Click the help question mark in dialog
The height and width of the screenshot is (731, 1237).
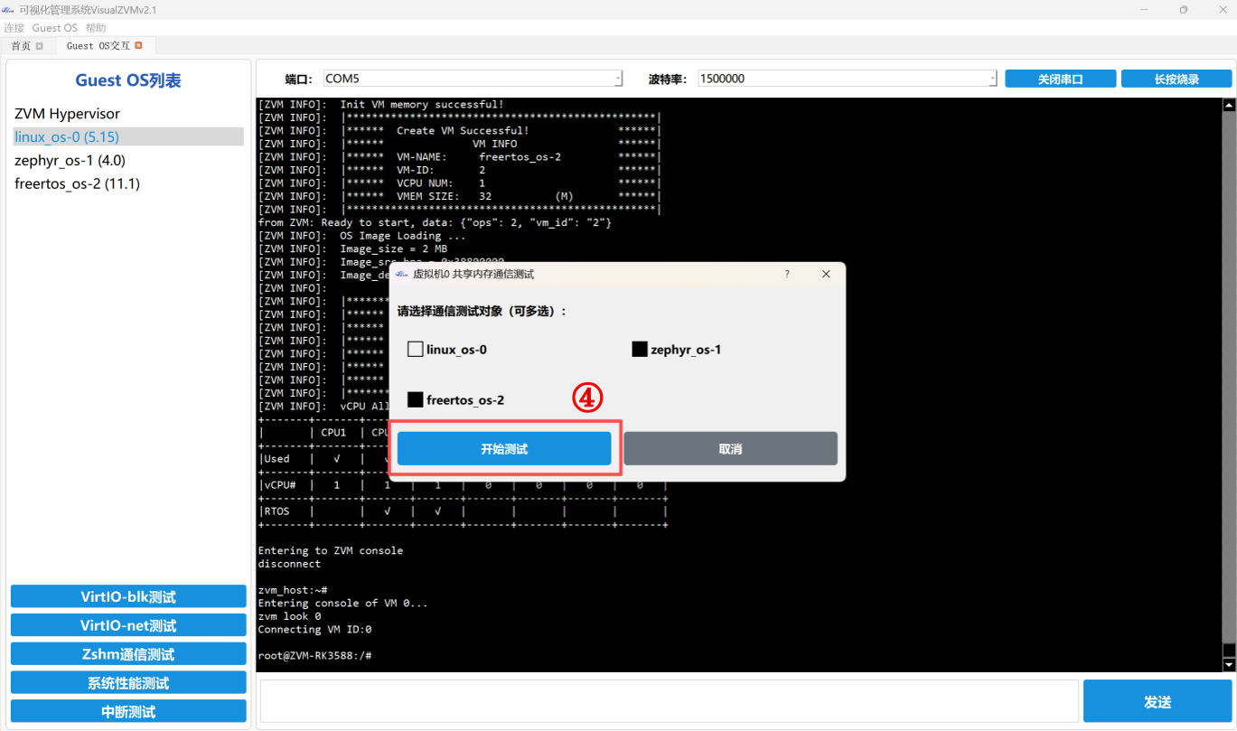click(786, 274)
